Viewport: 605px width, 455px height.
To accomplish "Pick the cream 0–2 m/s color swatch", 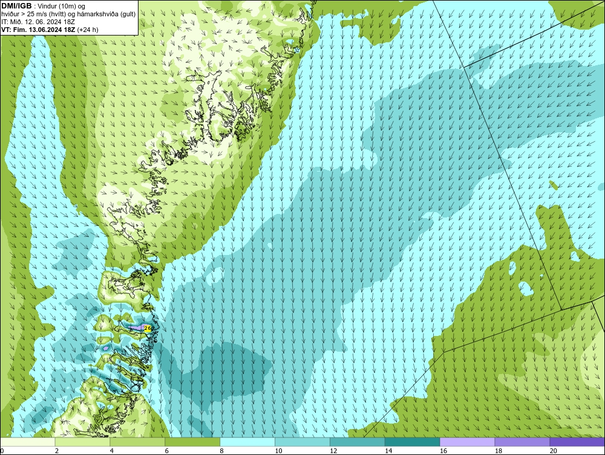I will coord(28,442).
